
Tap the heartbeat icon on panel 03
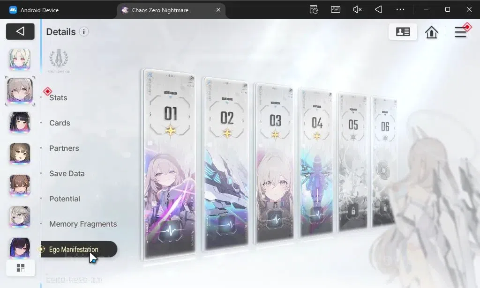[x=276, y=219]
